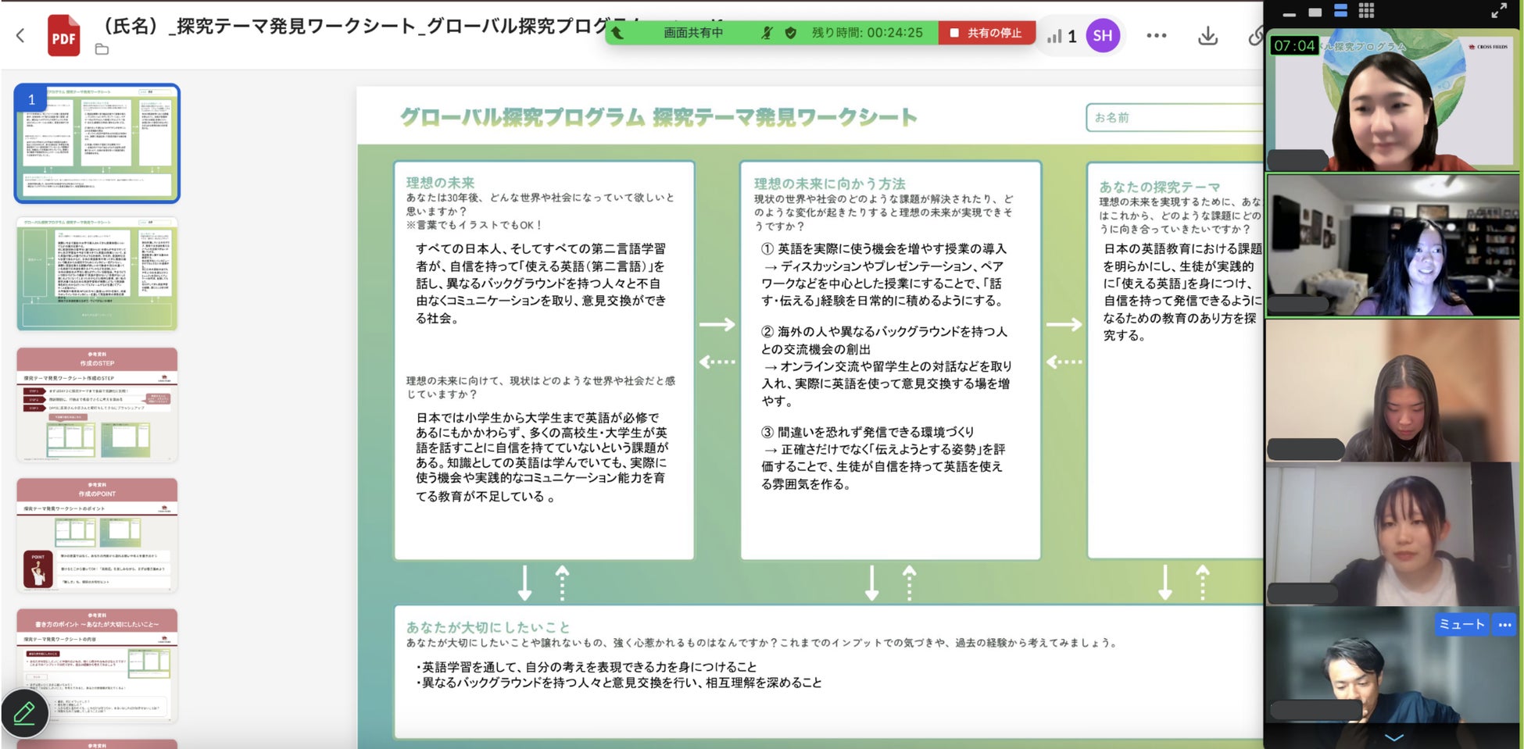Switch video panel to gallery grid view
The width and height of the screenshot is (1524, 749).
click(x=1366, y=11)
